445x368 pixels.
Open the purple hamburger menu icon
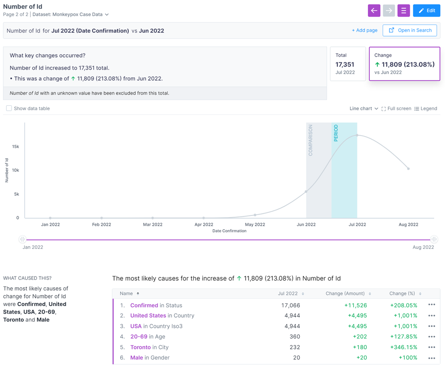click(x=404, y=11)
